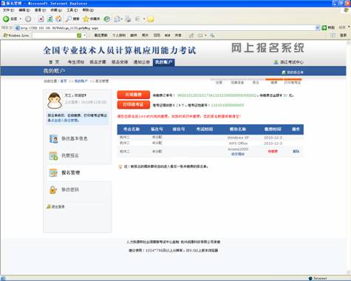
Task: Click the orange 在线缴费 button
Action: [133, 95]
